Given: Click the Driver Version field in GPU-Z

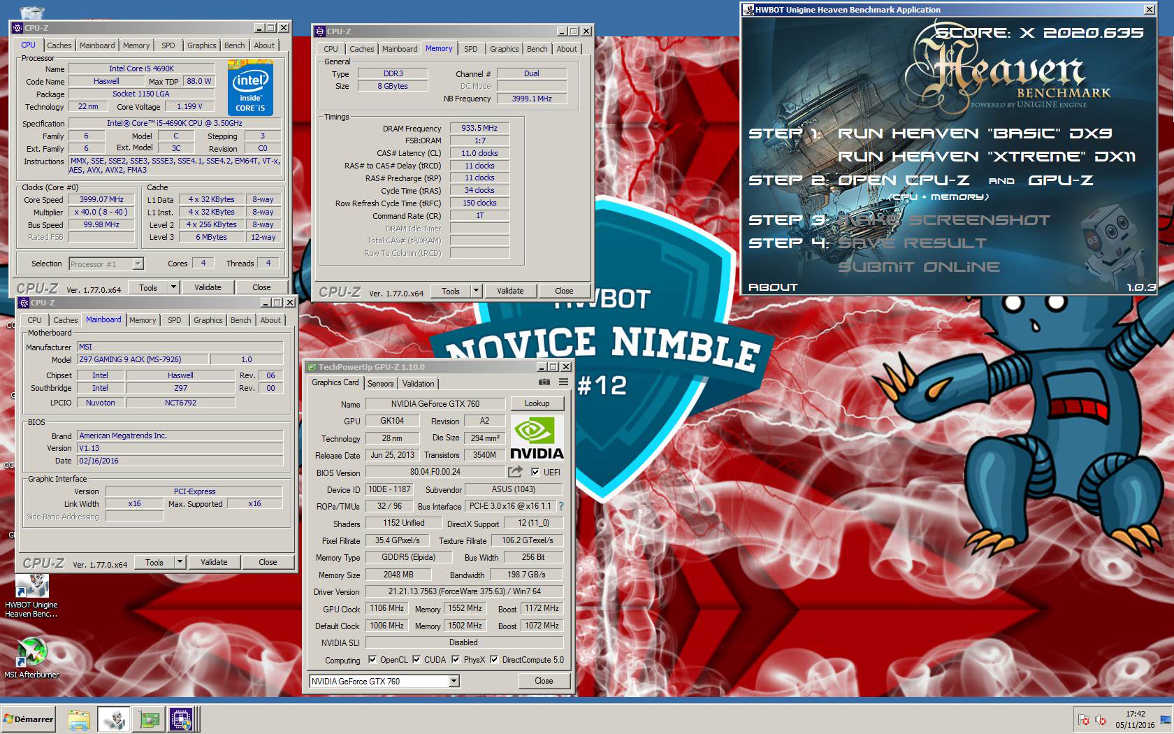Looking at the screenshot, I should coord(465,591).
